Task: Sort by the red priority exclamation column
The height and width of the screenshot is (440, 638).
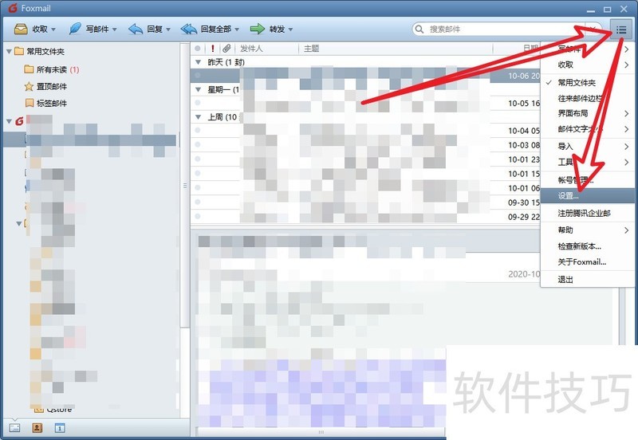Action: coord(212,49)
